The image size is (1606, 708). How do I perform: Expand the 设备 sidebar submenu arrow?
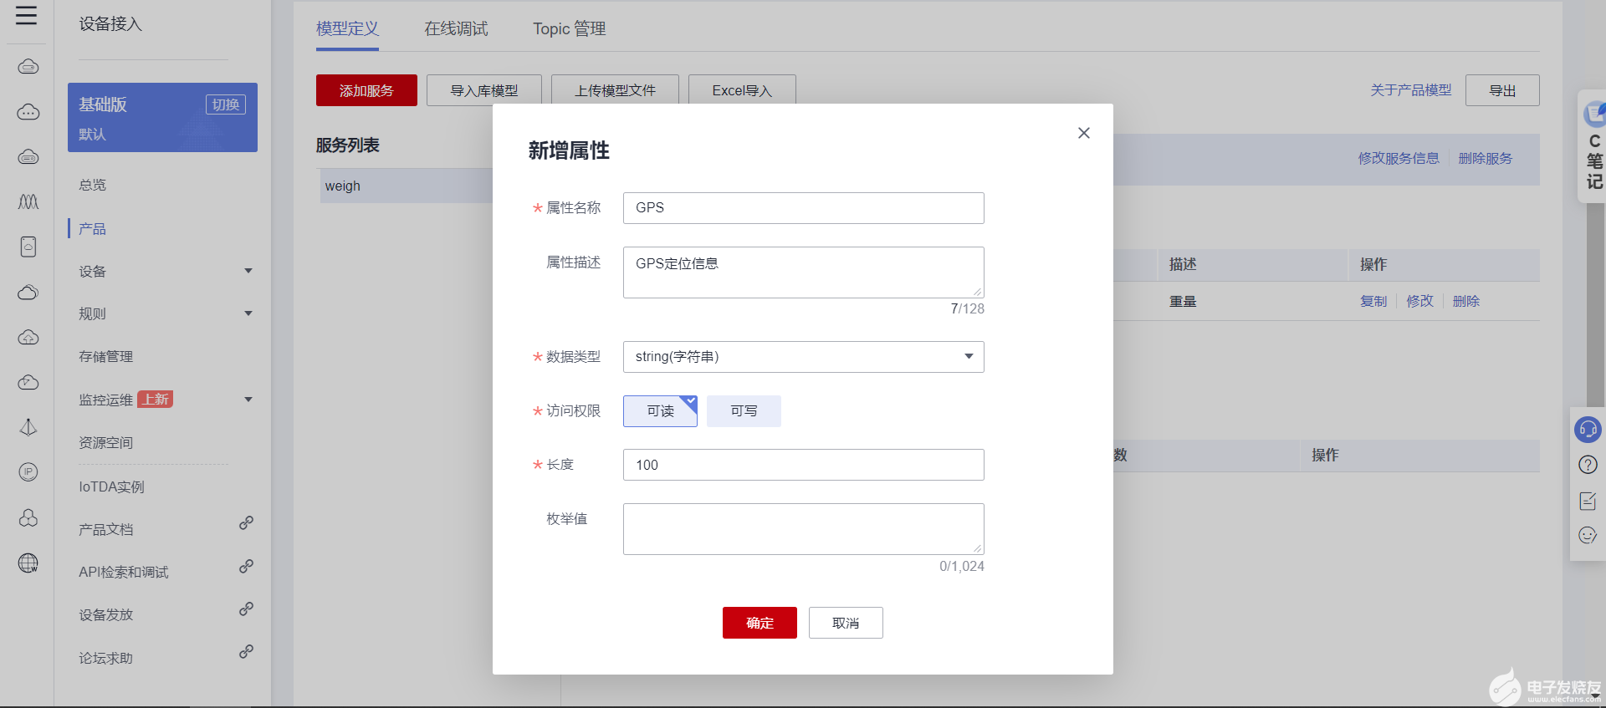point(248,271)
